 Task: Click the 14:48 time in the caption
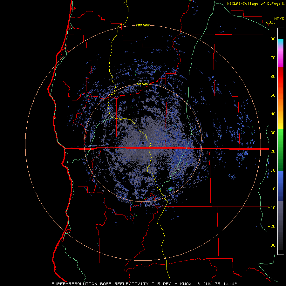pyautogui.click(x=231, y=284)
